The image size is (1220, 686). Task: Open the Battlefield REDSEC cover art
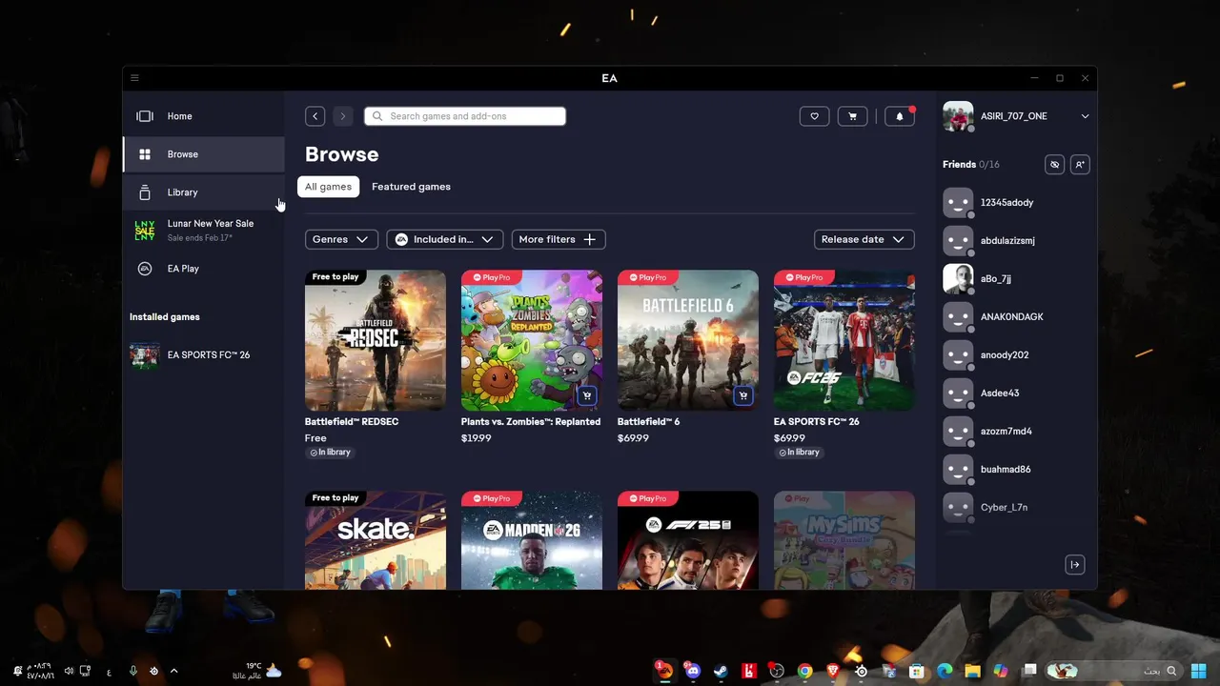(376, 340)
